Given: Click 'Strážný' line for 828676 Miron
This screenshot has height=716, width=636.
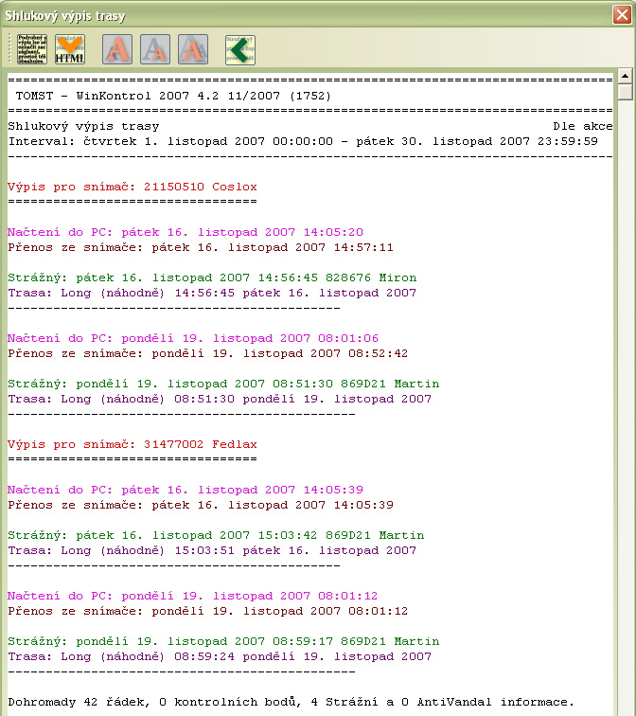Looking at the screenshot, I should (x=212, y=277).
